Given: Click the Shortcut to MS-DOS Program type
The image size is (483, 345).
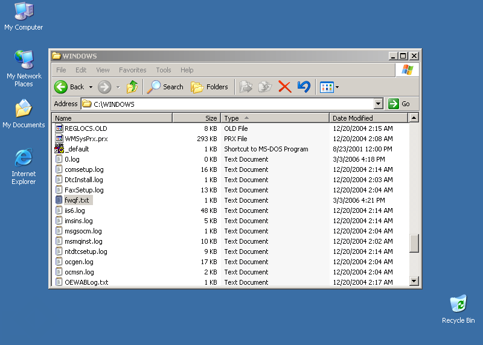Looking at the screenshot, I should click(x=266, y=149).
